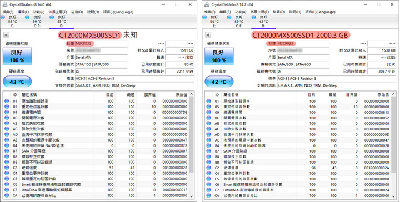This screenshot has height=202, width=400.
Task: Click power-on hours field 2067 小時
Action: (382, 72)
